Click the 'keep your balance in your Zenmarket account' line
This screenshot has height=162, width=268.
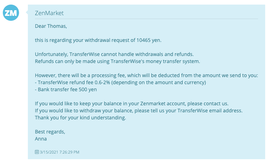coord(132,104)
